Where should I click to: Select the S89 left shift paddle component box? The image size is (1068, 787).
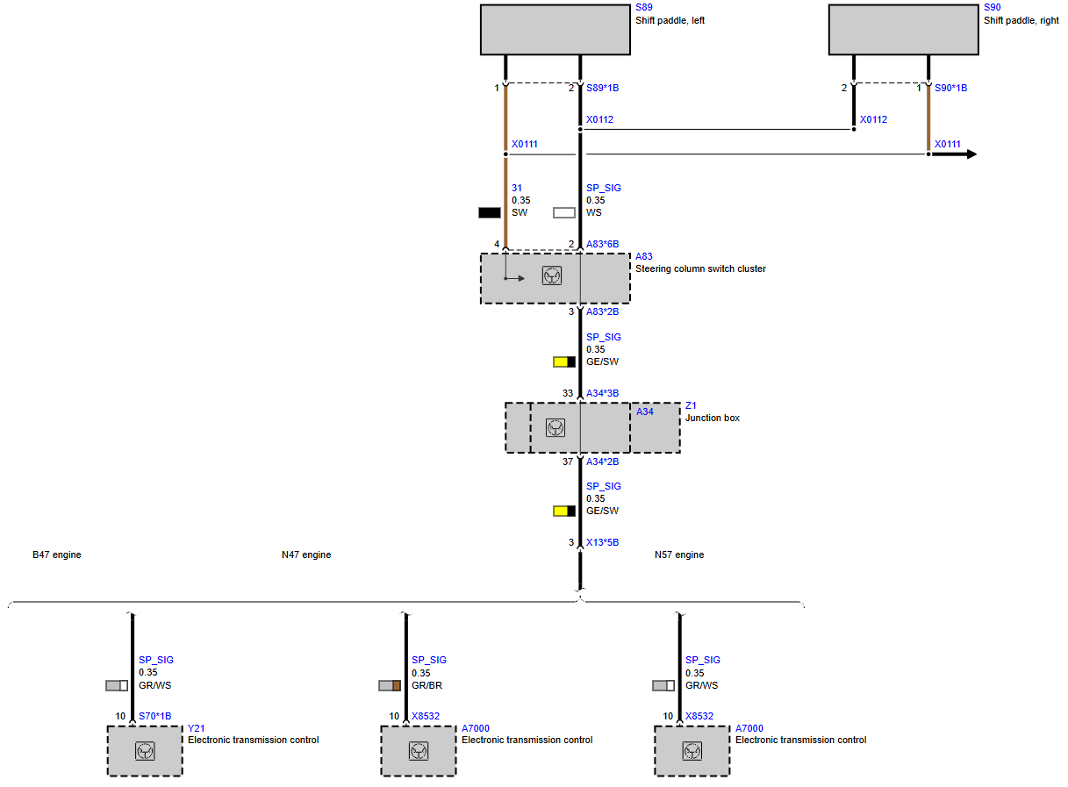pyautogui.click(x=556, y=31)
